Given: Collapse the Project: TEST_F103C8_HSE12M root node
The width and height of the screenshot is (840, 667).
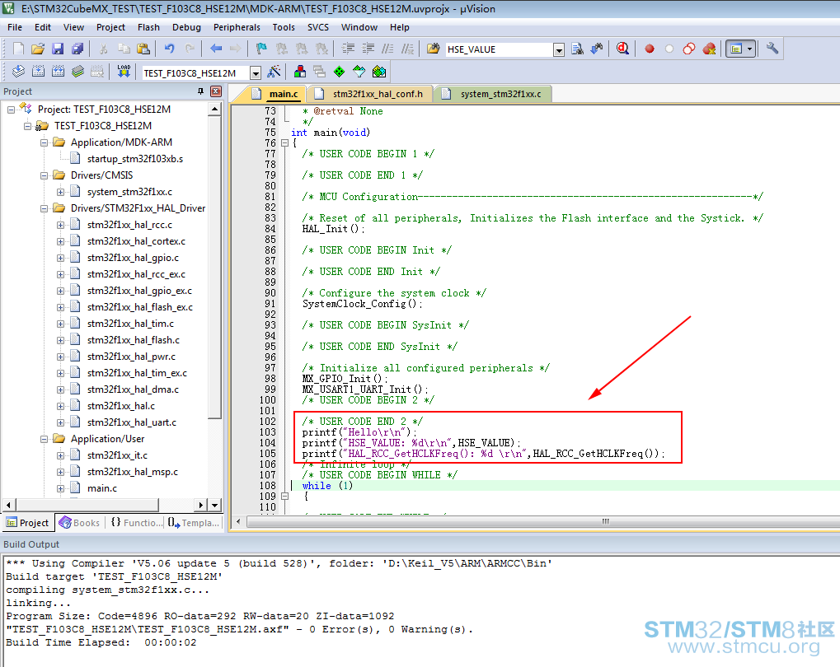Looking at the screenshot, I should point(11,110).
